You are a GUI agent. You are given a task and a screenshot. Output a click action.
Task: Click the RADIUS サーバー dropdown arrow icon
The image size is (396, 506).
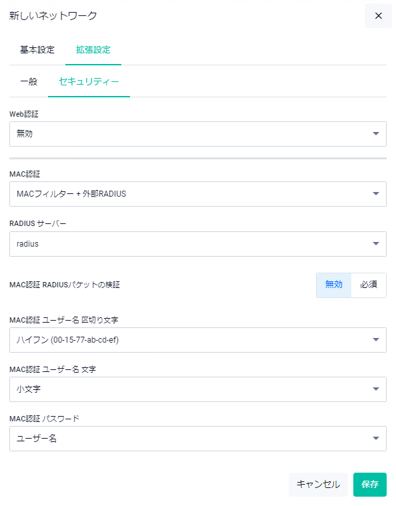tap(376, 243)
